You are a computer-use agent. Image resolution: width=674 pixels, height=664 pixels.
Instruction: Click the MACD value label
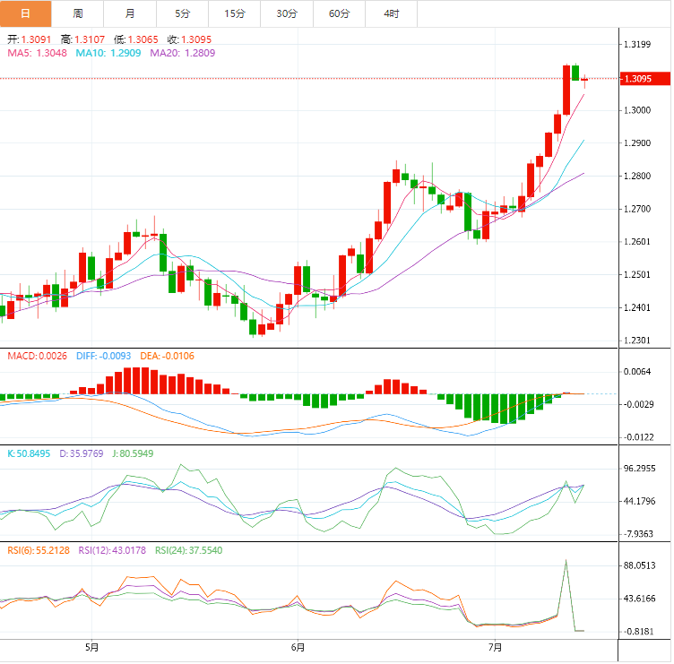(x=36, y=357)
